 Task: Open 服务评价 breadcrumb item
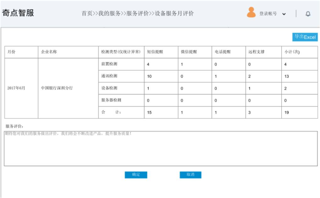point(137,14)
